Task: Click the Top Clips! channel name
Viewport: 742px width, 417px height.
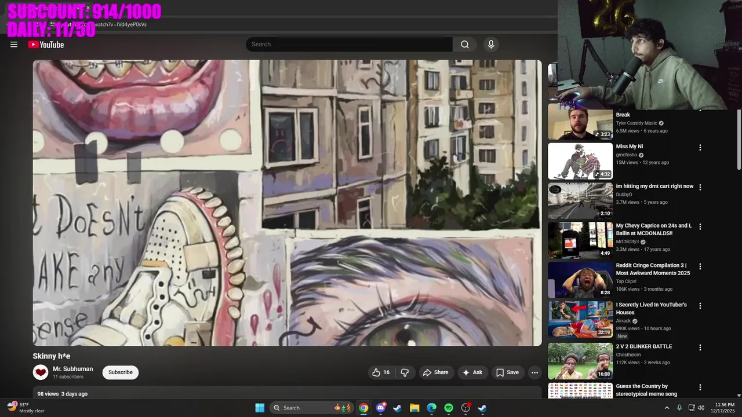Action: [x=626, y=281]
